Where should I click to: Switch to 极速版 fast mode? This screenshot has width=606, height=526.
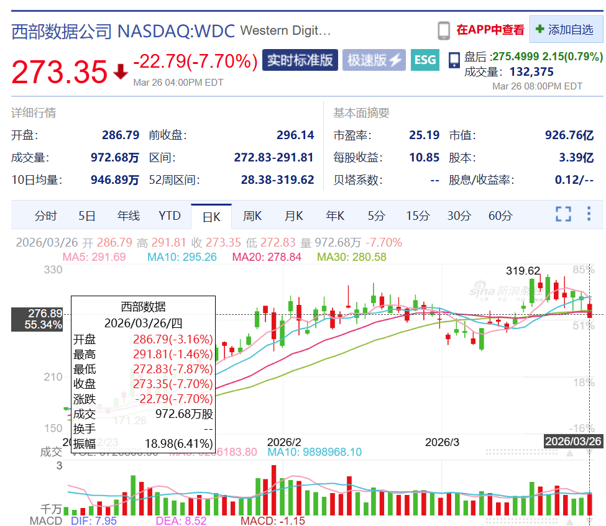pyautogui.click(x=374, y=60)
